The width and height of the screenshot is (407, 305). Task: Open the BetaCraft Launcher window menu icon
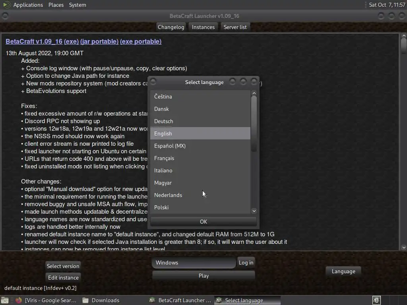[5, 16]
